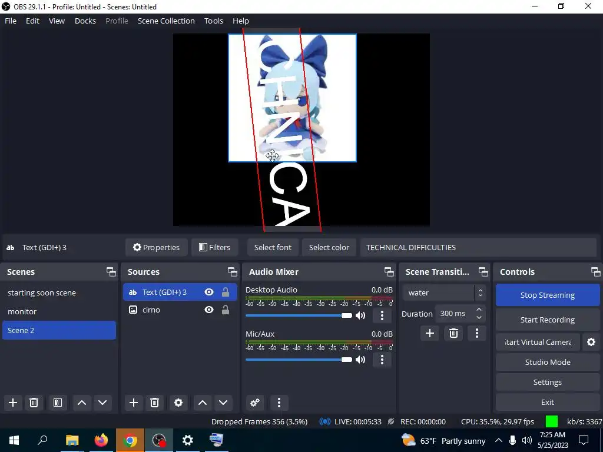603x452 pixels.
Task: Select the starting soon scene
Action: [59, 293]
